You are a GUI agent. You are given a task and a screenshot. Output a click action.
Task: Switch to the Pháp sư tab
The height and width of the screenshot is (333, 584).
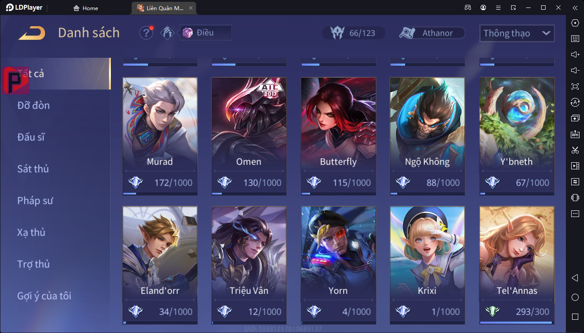click(x=35, y=201)
